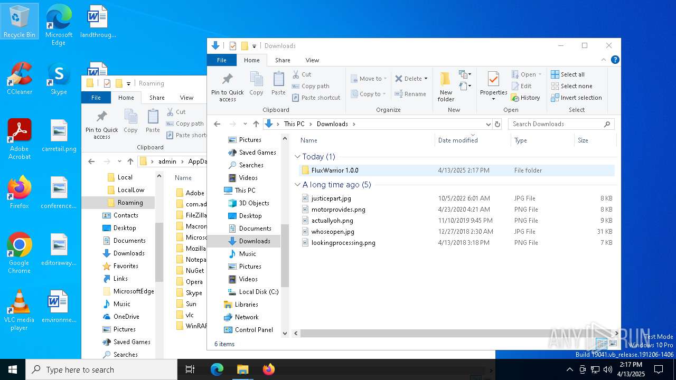Switch to details view in status bar
This screenshot has width=676, height=380.
click(x=602, y=344)
